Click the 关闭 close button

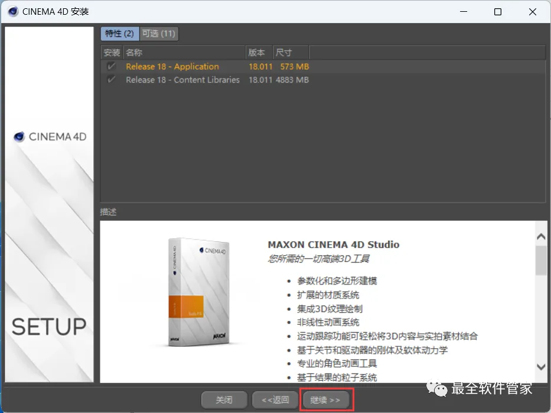coord(224,399)
